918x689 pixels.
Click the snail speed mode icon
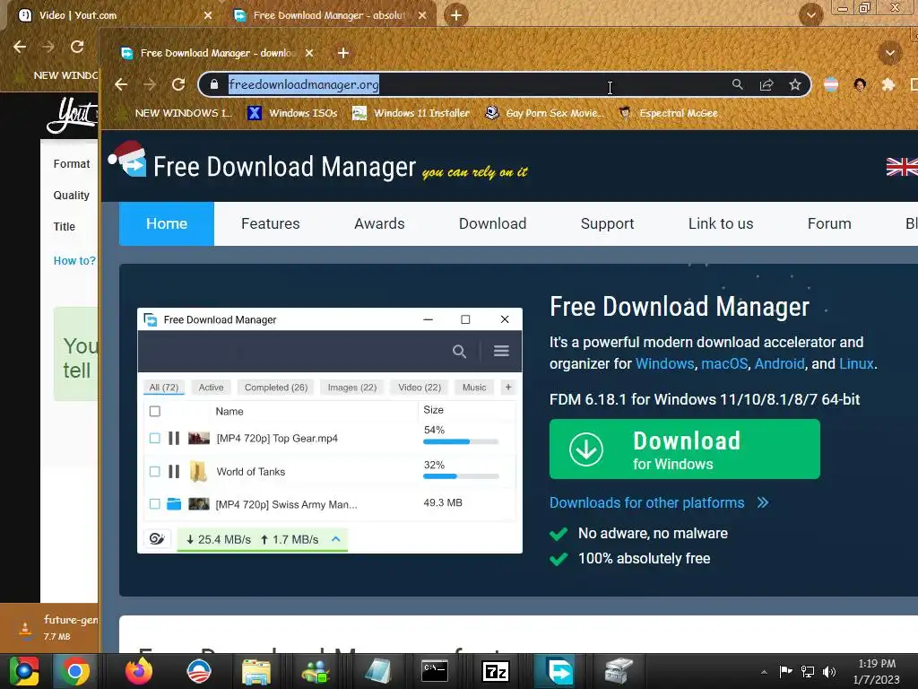(x=157, y=539)
